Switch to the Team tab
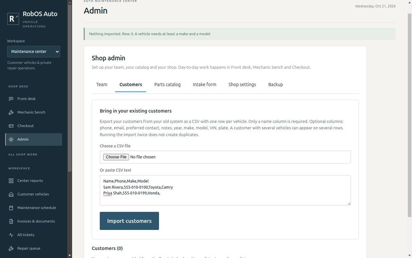Viewport: 412px width, 258px height. tap(102, 85)
